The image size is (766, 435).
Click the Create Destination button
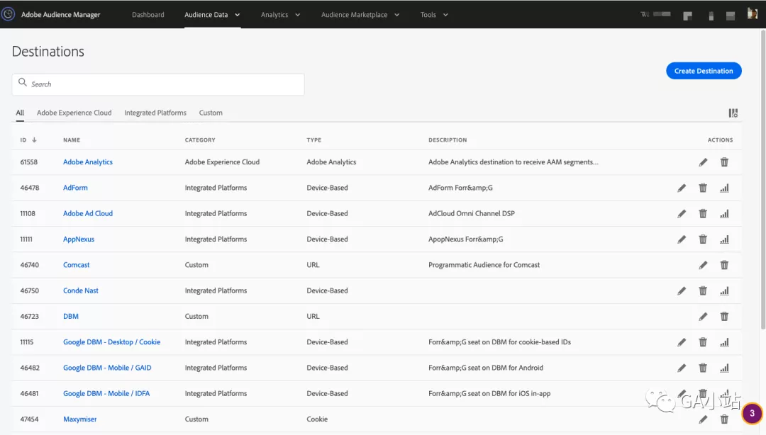tap(704, 71)
